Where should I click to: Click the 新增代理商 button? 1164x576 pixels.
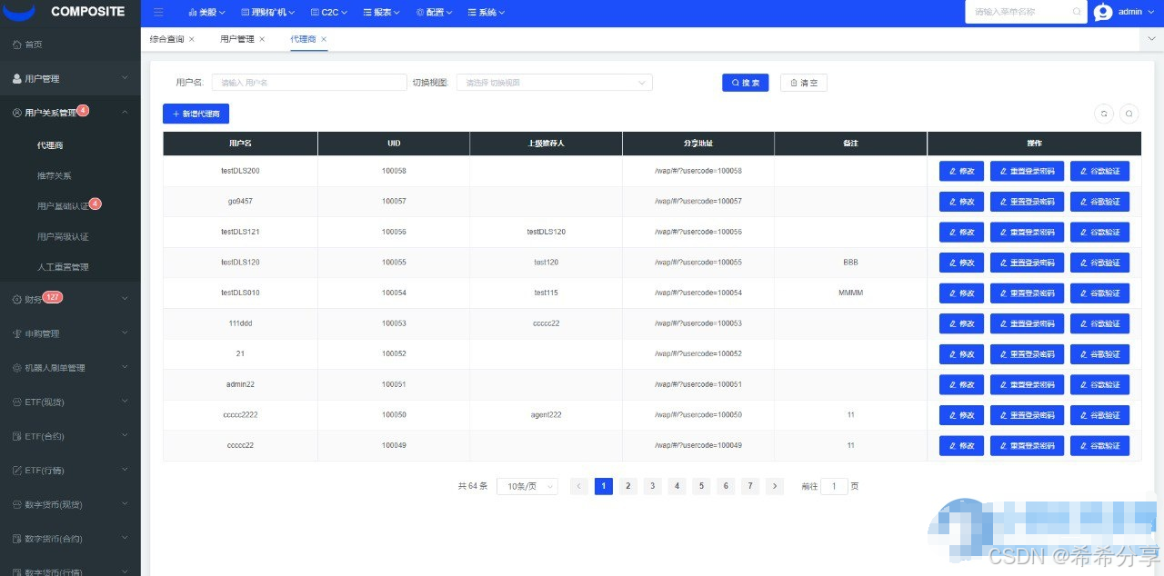point(196,114)
